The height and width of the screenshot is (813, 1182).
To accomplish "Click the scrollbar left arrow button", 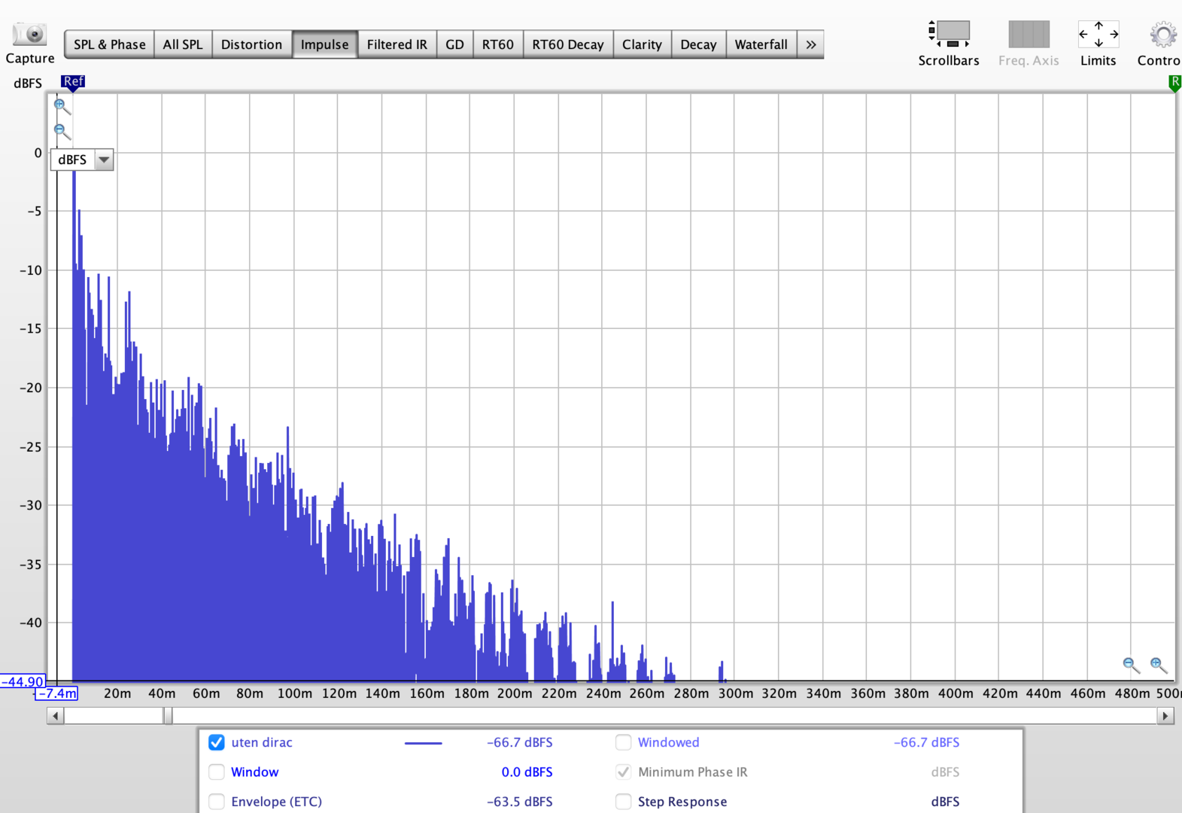I will point(55,716).
